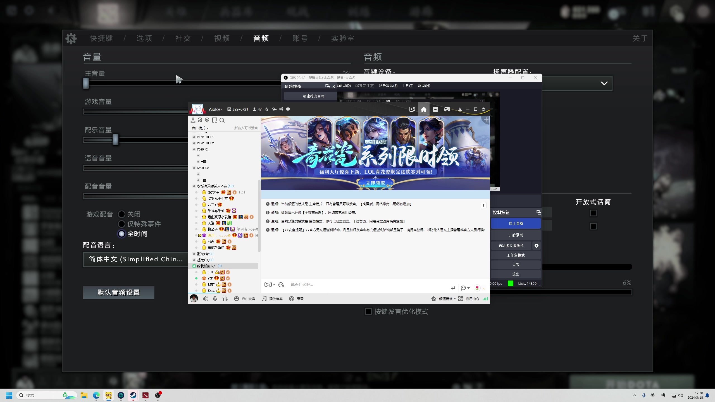
Task: Click the search icon in channel list
Action: (222, 120)
